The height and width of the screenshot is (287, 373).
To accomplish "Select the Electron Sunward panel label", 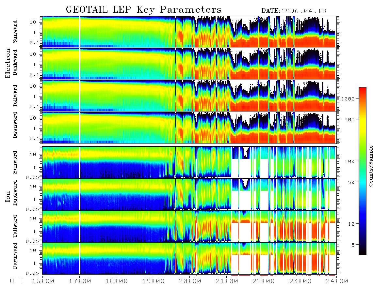I will point(15,32).
